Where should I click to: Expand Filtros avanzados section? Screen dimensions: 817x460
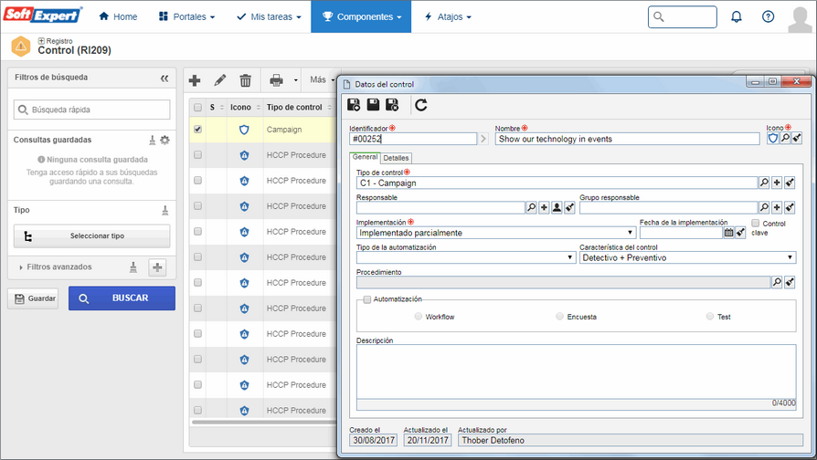[x=55, y=267]
